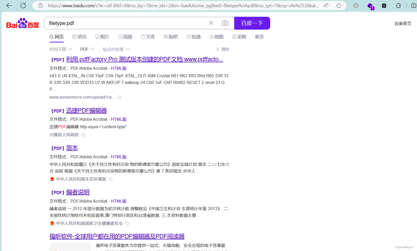Expand arrow beside 生态环境部 source
The image size is (417, 251).
point(111,179)
